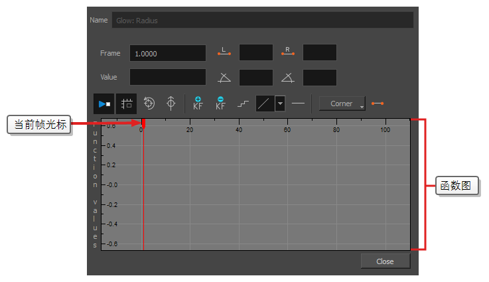The image size is (489, 282).
Task: Click the orange handle line icon
Action: click(378, 104)
